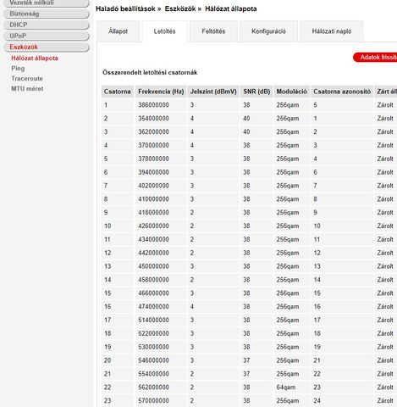Open the DHCP sidebar menu
This screenshot has width=397, height=407.
[x=47, y=25]
